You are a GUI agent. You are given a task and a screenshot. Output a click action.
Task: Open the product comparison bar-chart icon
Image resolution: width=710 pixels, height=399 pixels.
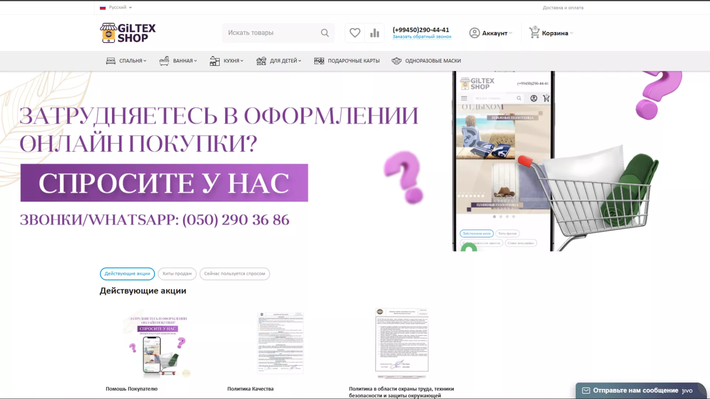[x=375, y=33]
